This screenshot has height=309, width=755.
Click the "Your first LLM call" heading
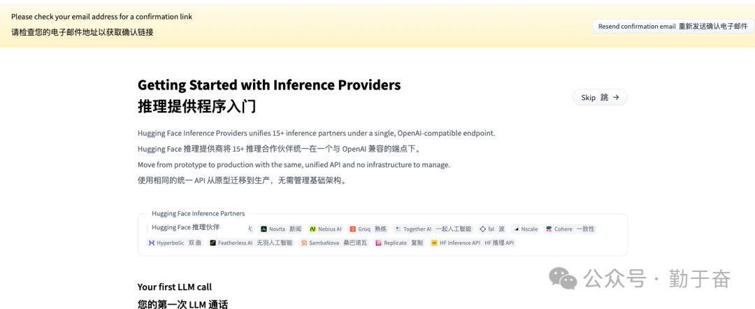click(175, 287)
